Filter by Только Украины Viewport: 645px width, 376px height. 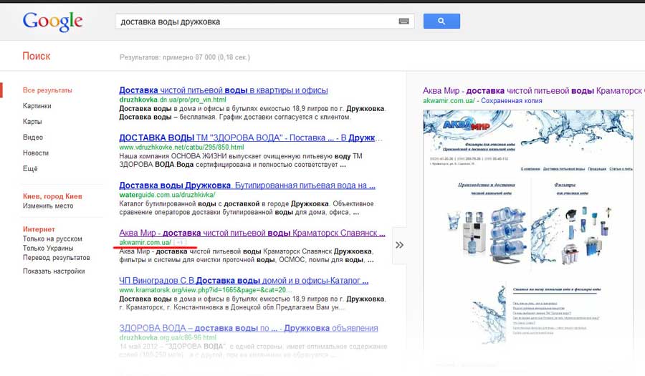point(48,249)
